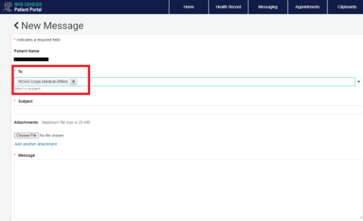This screenshot has height=221, width=363.
Task: Go back using the New Message chevron
Action: coord(16,26)
